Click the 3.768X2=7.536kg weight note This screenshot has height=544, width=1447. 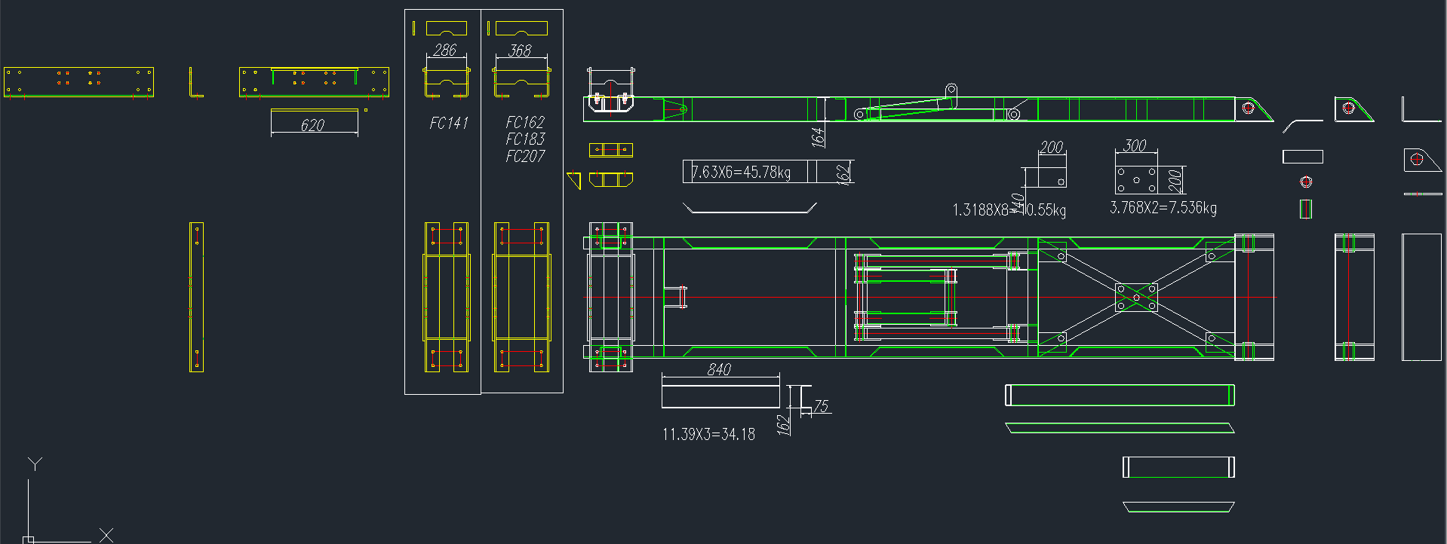pyautogui.click(x=1163, y=208)
